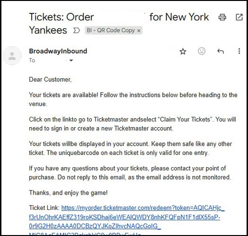Add an emoji reaction to the email
The image size is (248, 236).
[x=202, y=51]
